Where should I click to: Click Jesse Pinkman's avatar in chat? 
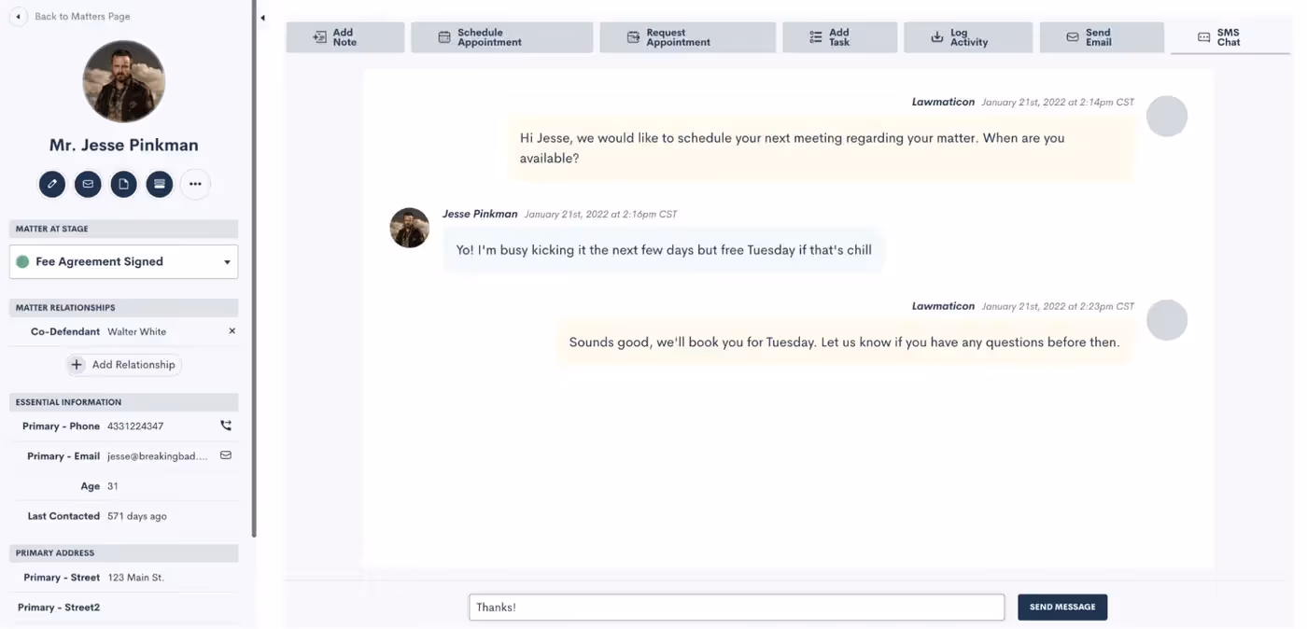[x=409, y=228]
